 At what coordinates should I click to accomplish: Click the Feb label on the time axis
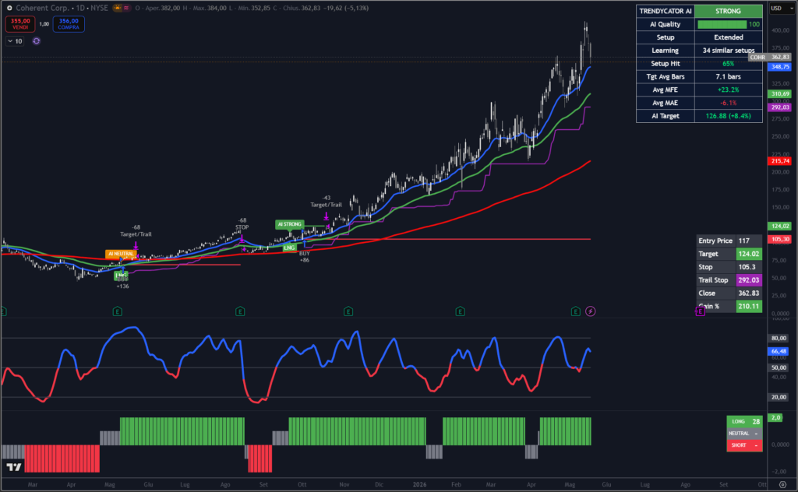[x=456, y=484]
